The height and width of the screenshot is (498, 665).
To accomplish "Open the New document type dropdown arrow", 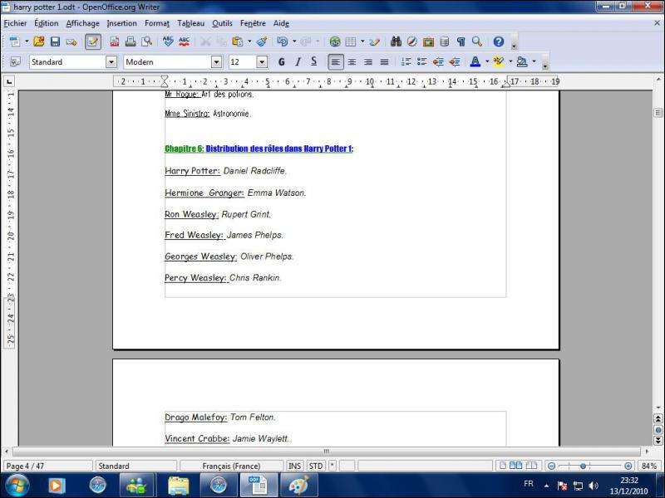I will click(27, 41).
